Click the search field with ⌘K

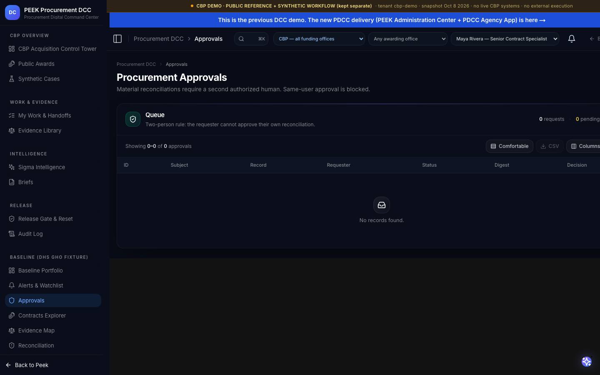point(251,39)
